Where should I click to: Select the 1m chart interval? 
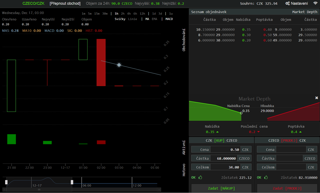(83, 14)
